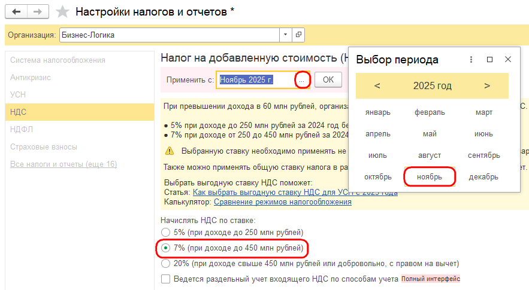Select август in the period picker
The width and height of the screenshot is (529, 290).
click(430, 155)
